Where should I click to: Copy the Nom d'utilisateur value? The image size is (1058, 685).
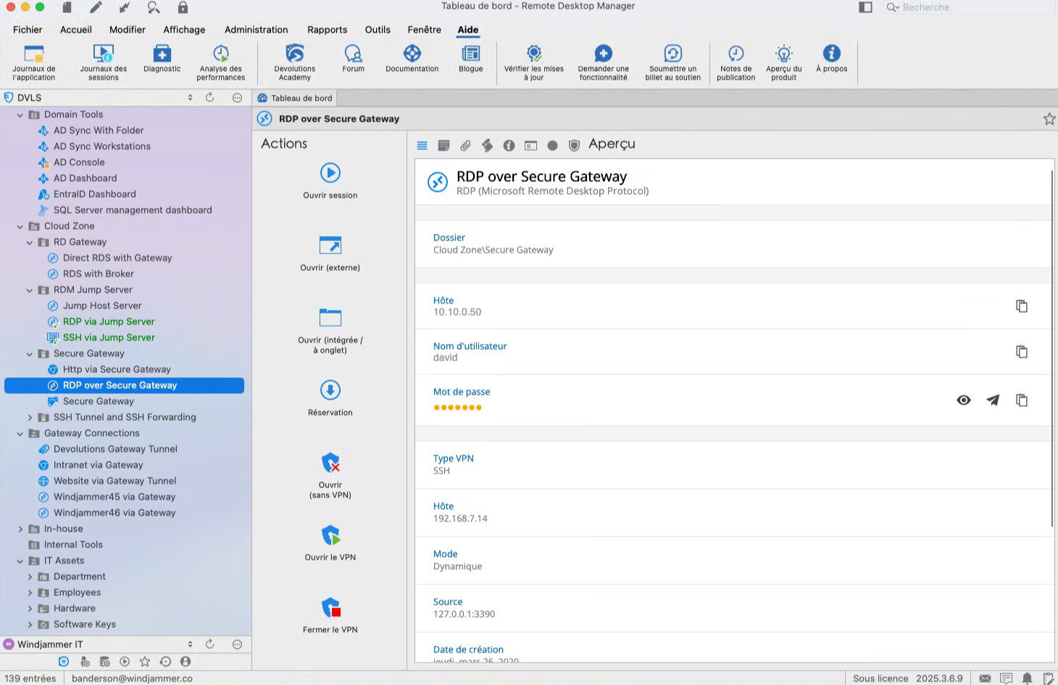(1021, 352)
